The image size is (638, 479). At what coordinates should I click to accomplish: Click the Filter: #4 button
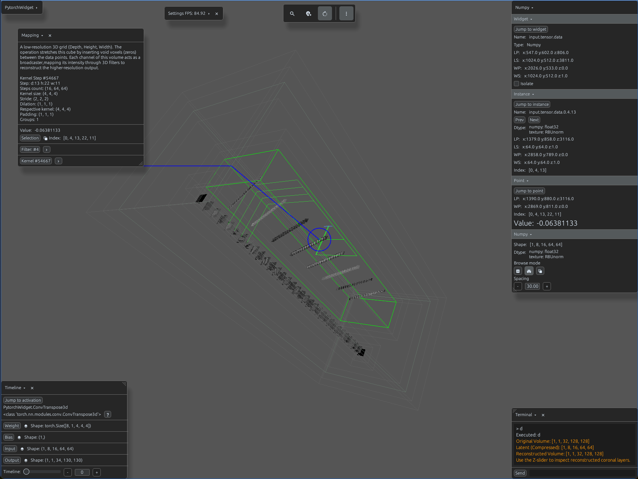[30, 149]
